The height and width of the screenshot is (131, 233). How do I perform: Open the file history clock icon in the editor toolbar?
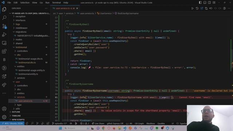coord(197,8)
